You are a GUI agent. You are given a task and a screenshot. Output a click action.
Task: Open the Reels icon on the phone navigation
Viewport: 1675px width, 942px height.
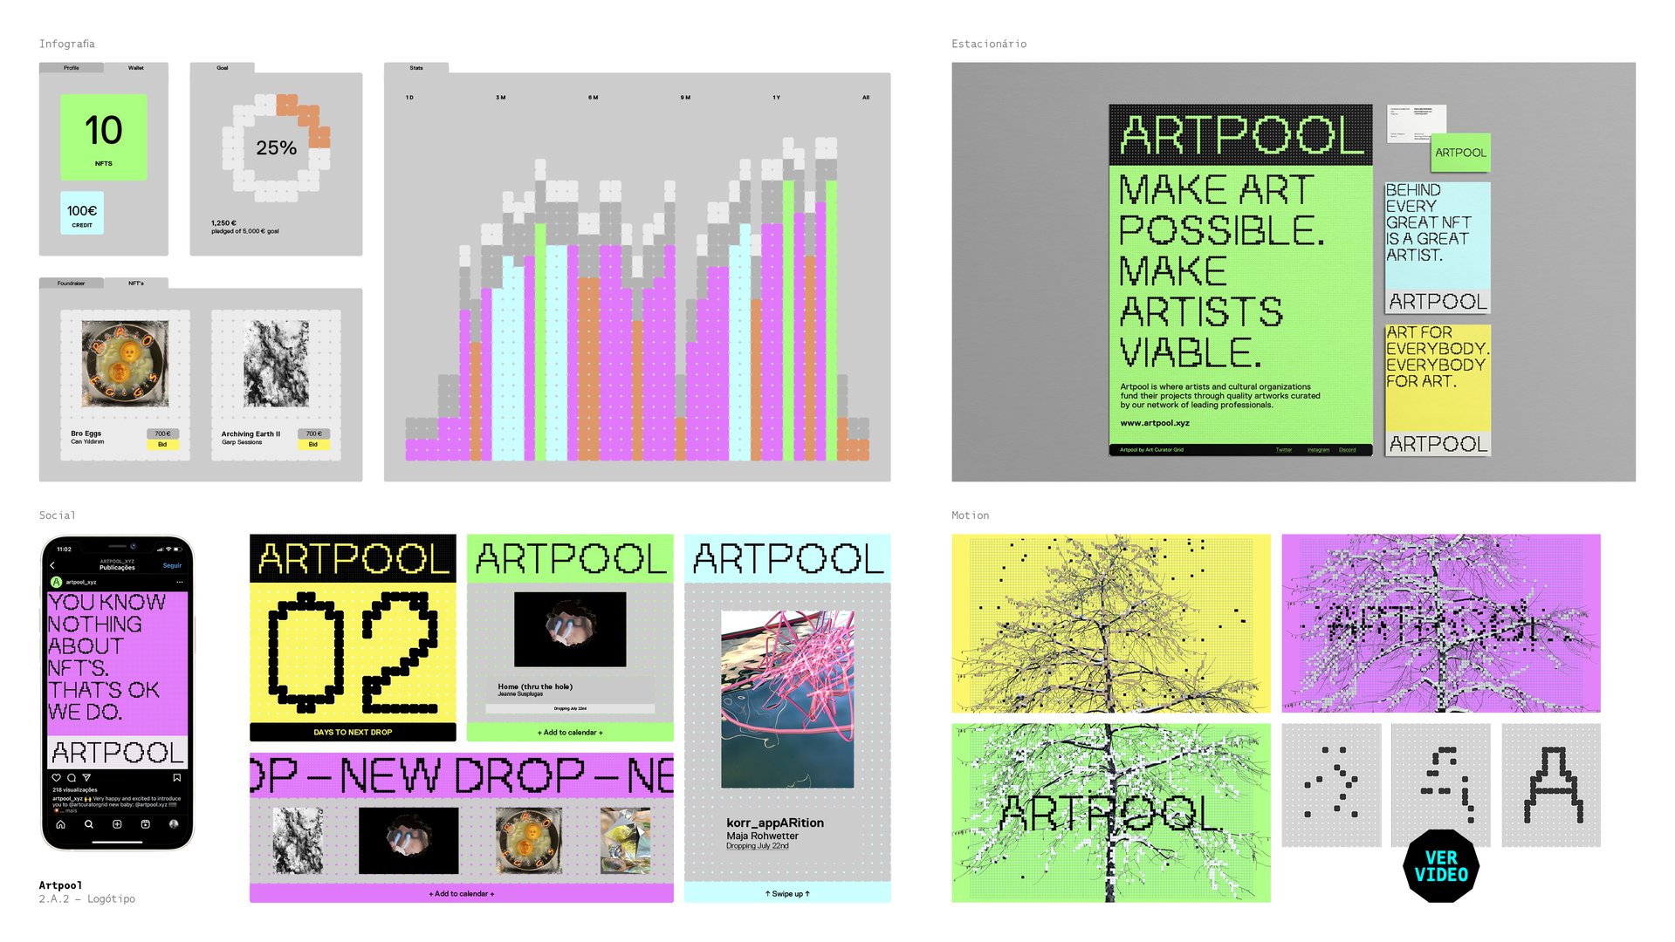146,824
